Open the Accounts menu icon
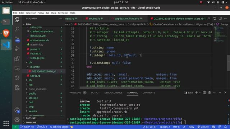 pos(17,110)
